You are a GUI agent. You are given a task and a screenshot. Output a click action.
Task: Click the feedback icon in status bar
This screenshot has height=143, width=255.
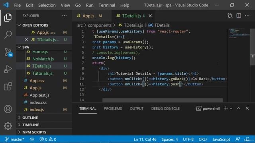(237, 139)
